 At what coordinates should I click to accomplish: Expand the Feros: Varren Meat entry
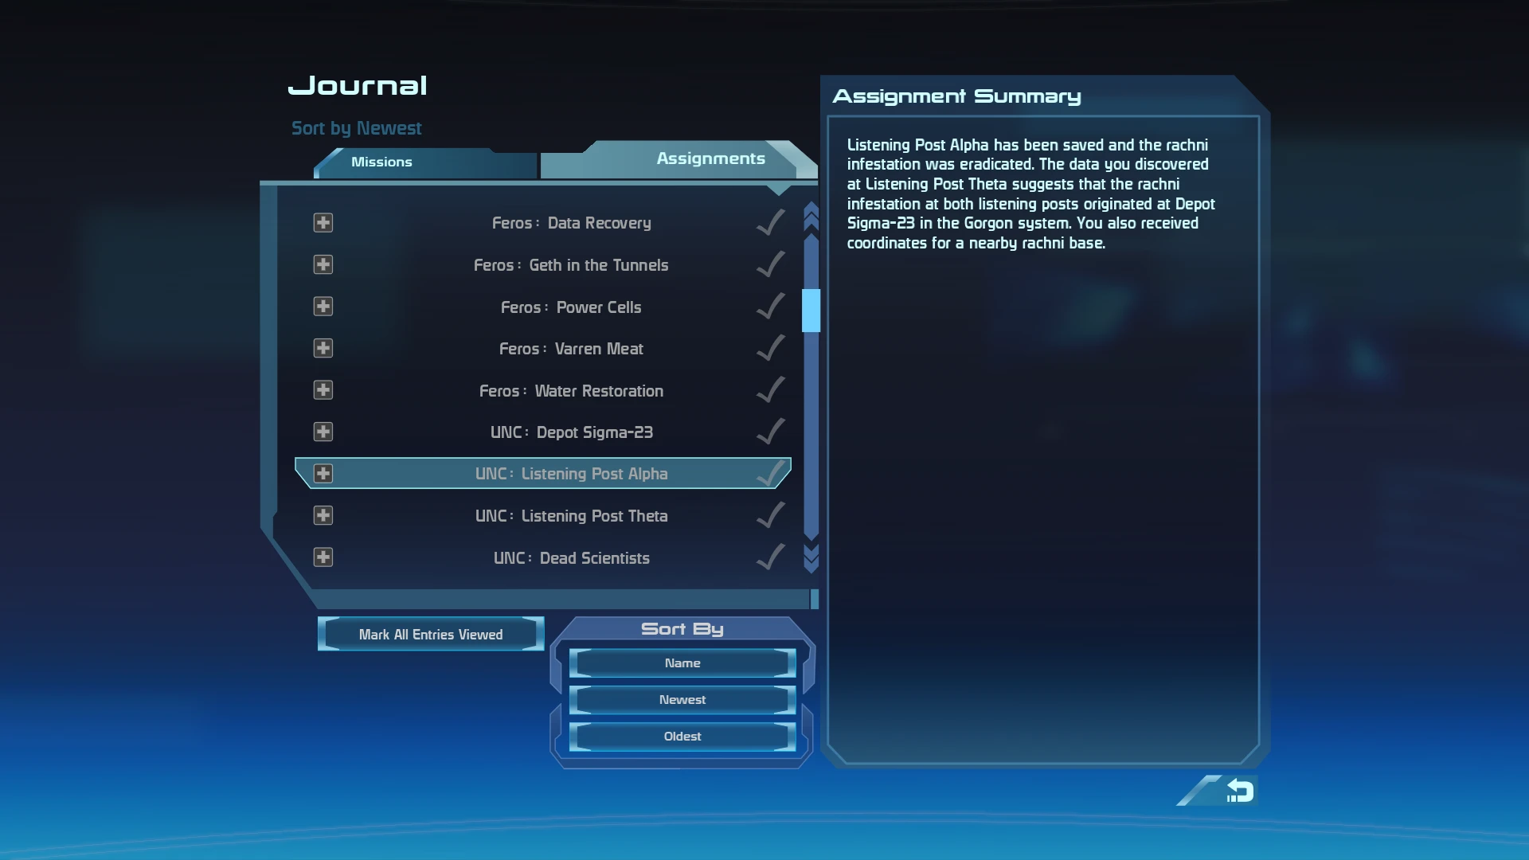323,348
